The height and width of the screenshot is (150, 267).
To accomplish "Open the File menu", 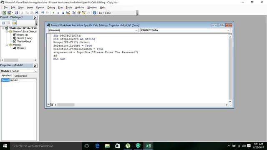I will 5,7.
